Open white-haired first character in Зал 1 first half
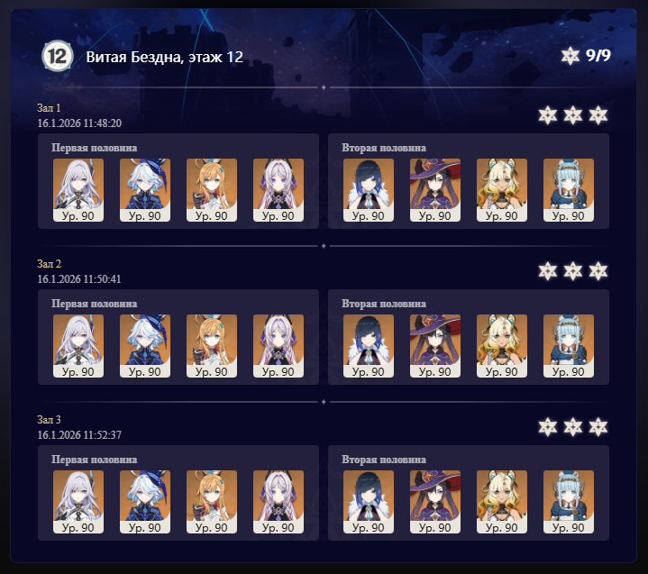648x574 pixels. coord(78,190)
